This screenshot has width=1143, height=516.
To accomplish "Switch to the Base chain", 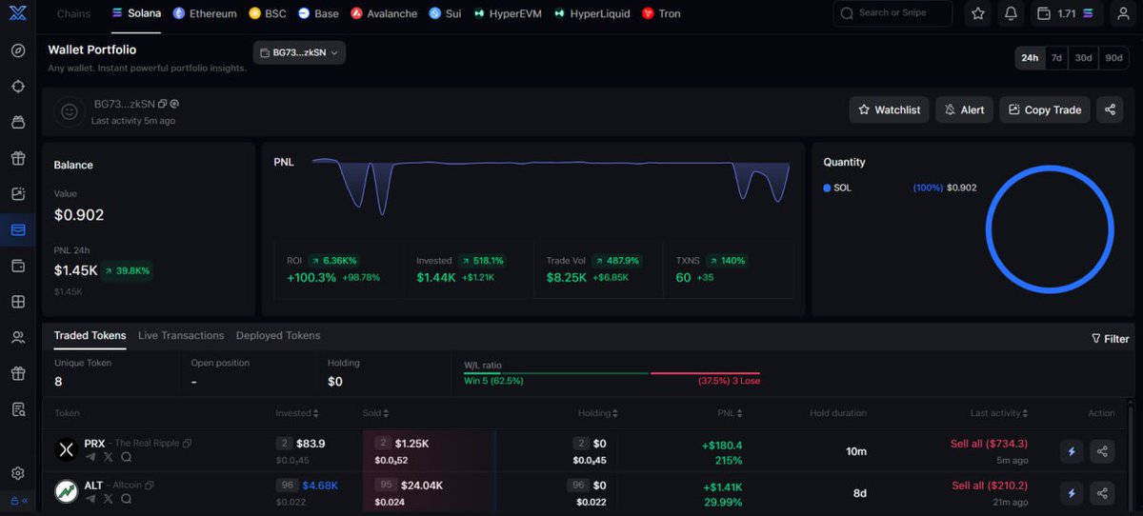I will [318, 13].
